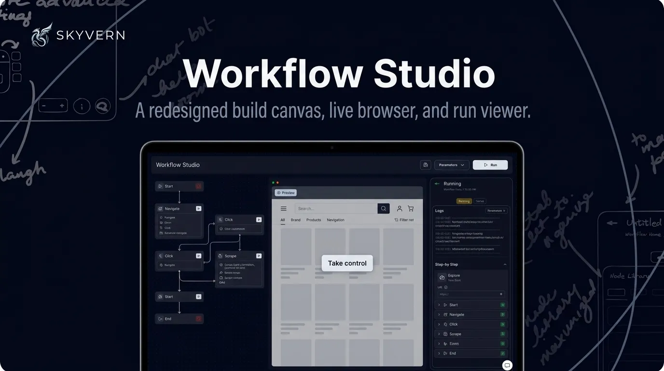This screenshot has height=371, width=664.
Task: Click the Skyvern dragon logo
Action: (x=41, y=35)
